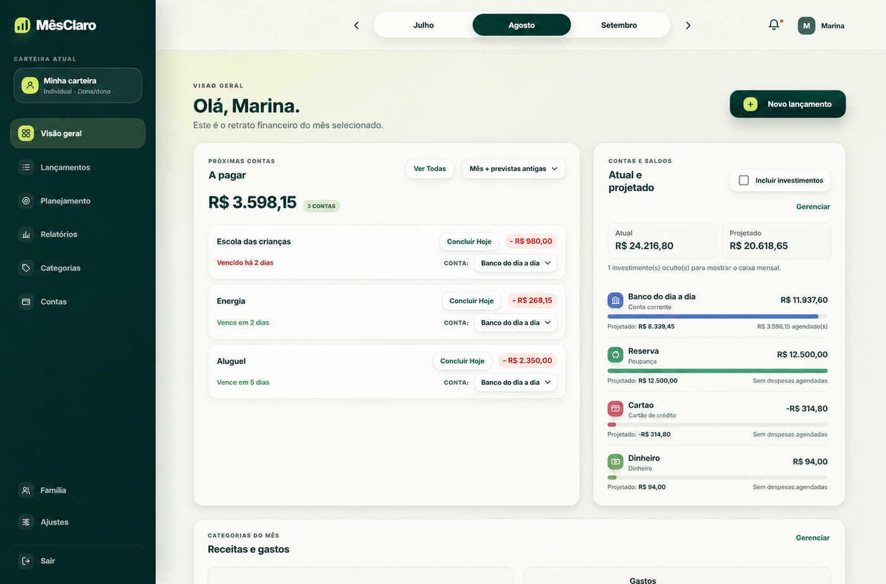Screen dimensions: 886x584
Task: Select the Agosto month tab
Action: [521, 25]
